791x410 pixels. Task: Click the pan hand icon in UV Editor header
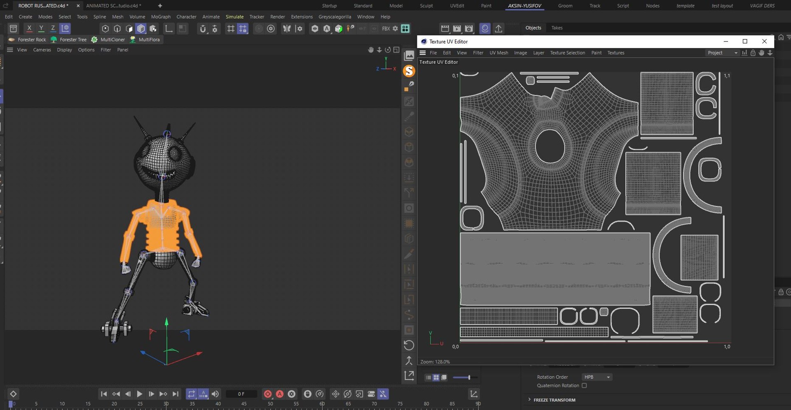tap(761, 53)
